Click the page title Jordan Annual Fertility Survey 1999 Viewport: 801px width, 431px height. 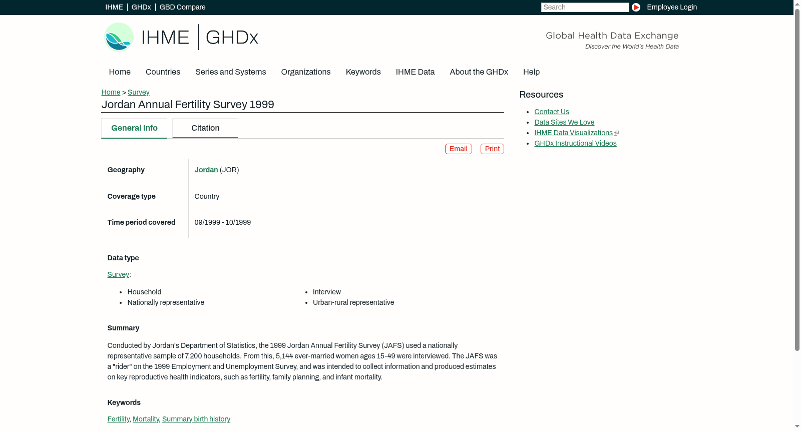pos(188,105)
